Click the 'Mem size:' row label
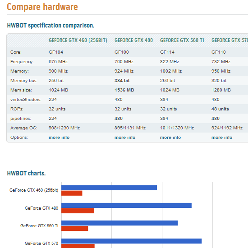Viewport: 248px width, 248px height. coord(21,90)
